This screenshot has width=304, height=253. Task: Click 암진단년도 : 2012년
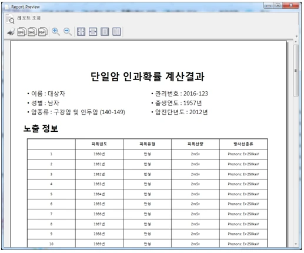coord(179,112)
